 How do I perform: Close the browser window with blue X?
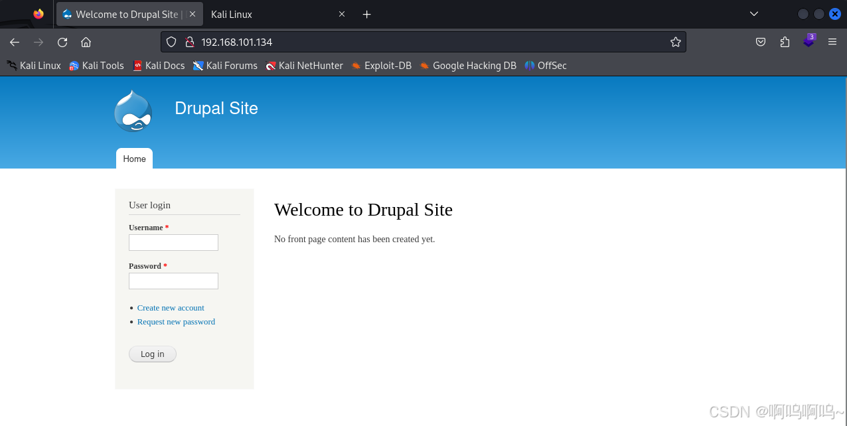(835, 14)
